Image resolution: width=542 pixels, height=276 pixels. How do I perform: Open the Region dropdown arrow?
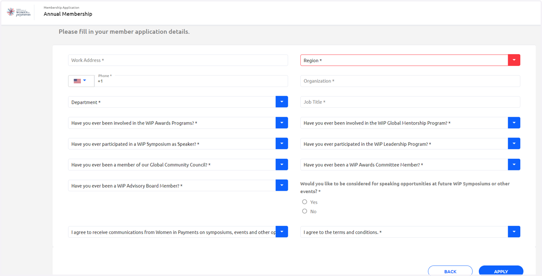(x=514, y=60)
